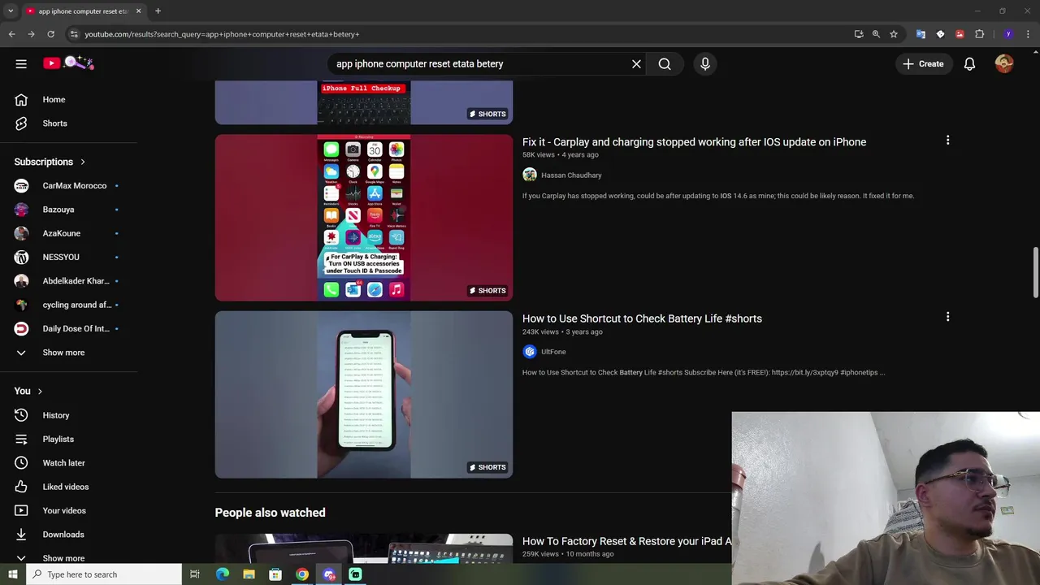The height and width of the screenshot is (585, 1040).
Task: Expand the Subscriptions section
Action: tap(50, 162)
